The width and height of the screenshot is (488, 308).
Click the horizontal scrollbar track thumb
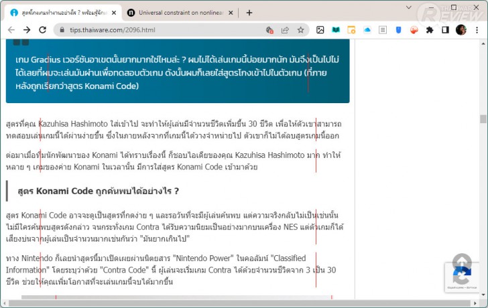point(239,303)
